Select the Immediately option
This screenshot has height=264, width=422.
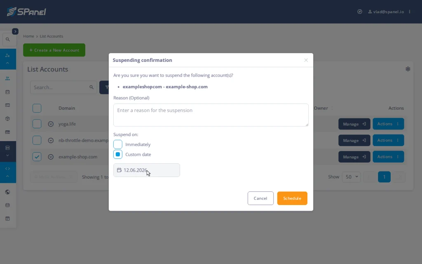click(117, 144)
